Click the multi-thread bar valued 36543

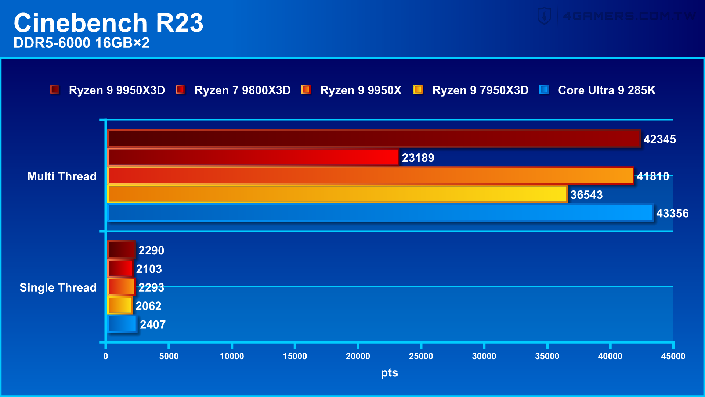(337, 194)
